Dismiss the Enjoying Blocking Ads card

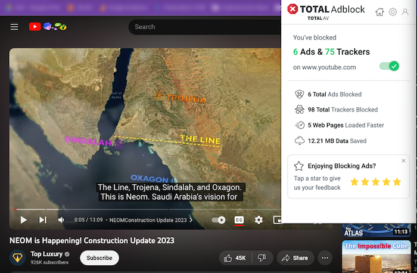403,161
